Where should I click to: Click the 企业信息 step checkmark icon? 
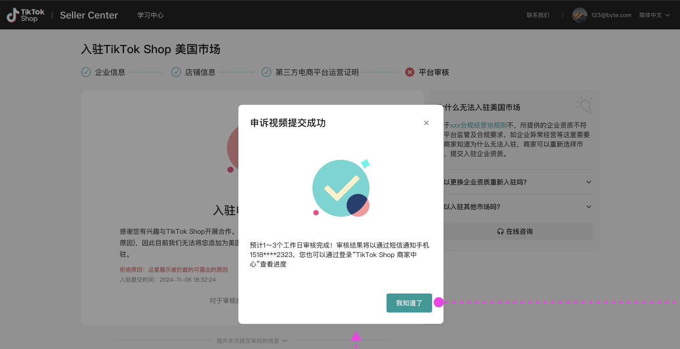86,72
